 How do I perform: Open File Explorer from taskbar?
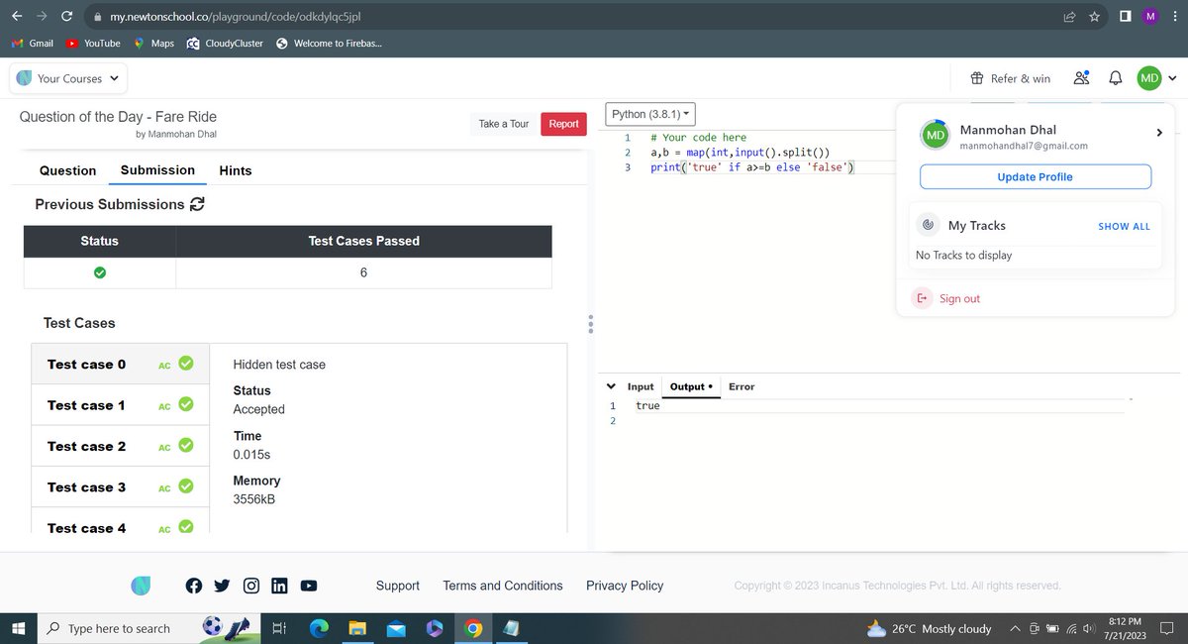point(357,628)
